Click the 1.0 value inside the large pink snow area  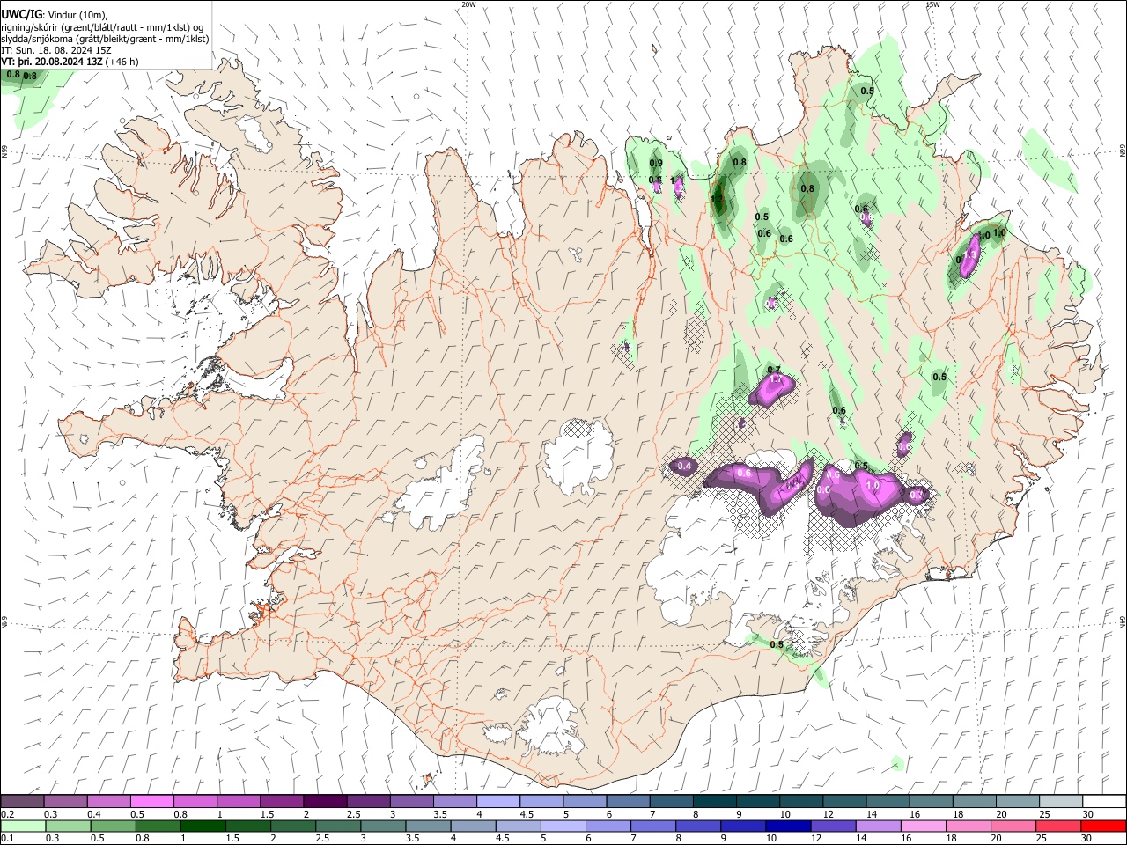(x=873, y=485)
